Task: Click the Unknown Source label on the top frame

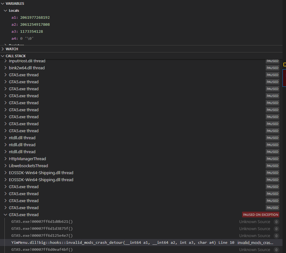Action: (x=255, y=222)
